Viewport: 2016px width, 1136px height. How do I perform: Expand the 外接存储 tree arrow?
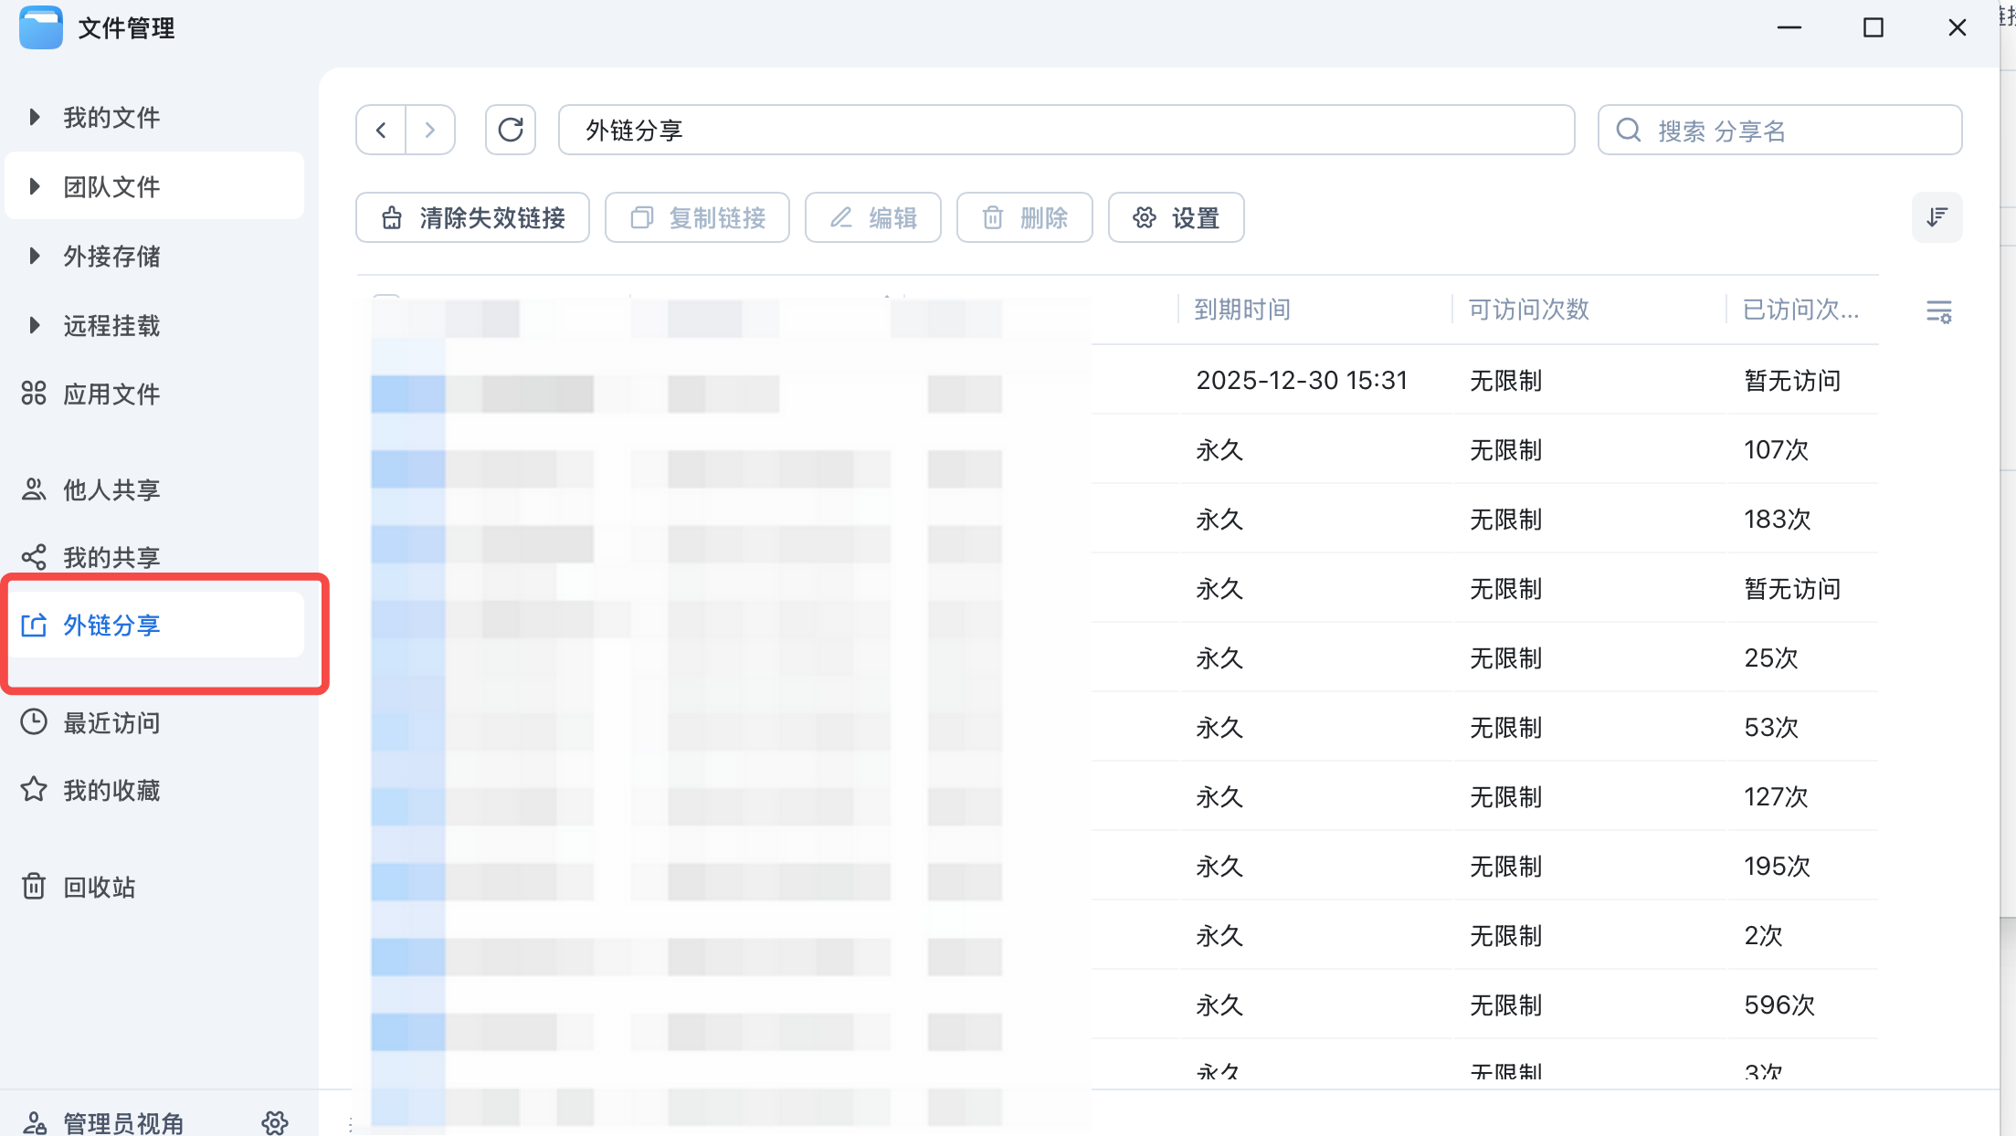pos(35,256)
